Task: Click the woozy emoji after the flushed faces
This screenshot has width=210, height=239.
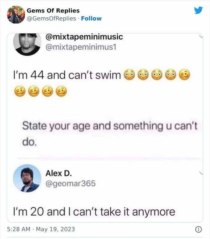Action: (x=185, y=74)
